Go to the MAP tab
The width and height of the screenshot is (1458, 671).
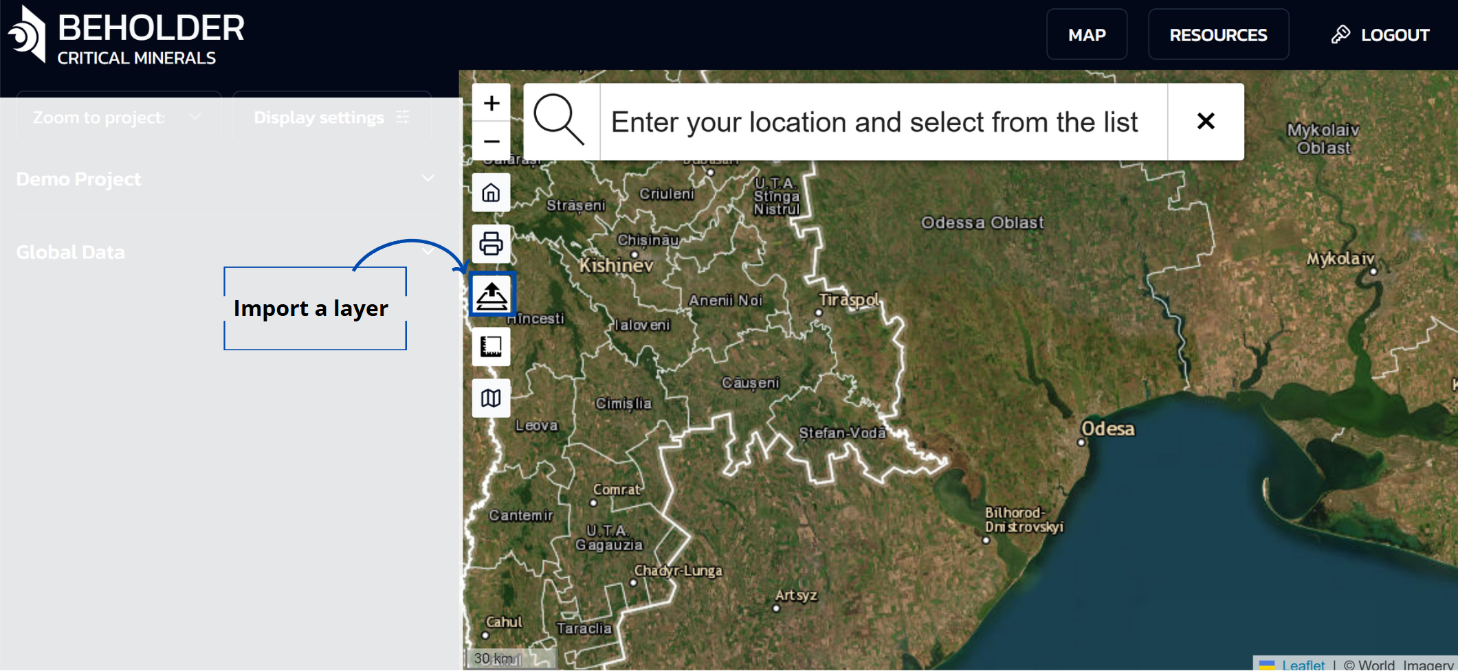point(1086,35)
